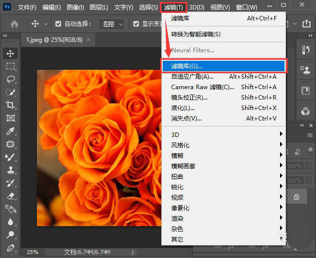Choose 液化(L)... menu entry
Viewport: 316px width, 258px height.
(224, 108)
